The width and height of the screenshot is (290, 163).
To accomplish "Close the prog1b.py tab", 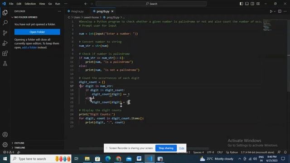I will (x=112, y=11).
